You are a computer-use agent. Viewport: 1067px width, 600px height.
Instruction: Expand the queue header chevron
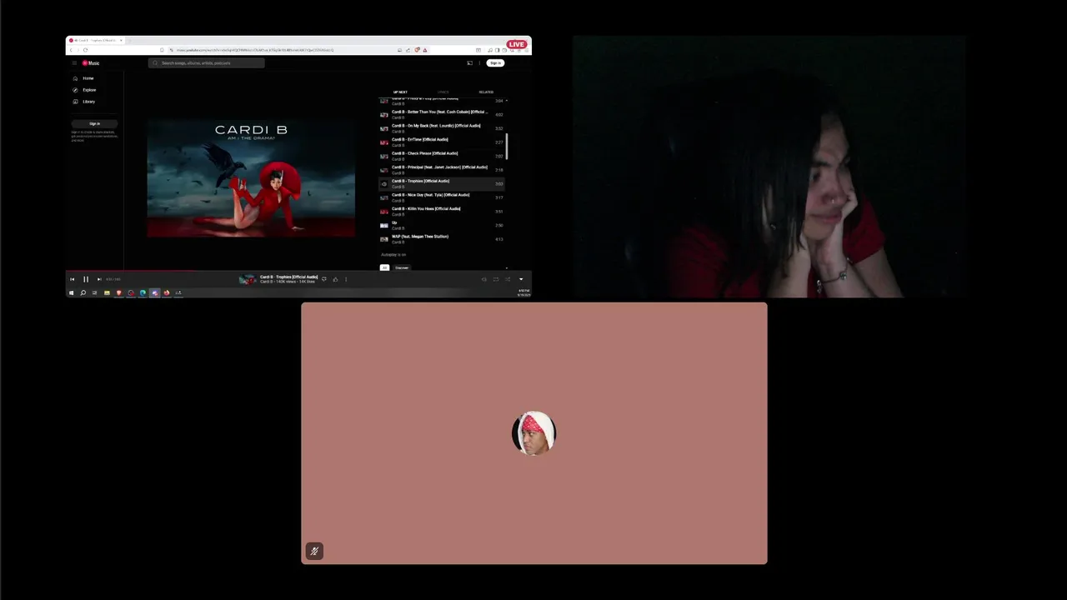pos(507,100)
